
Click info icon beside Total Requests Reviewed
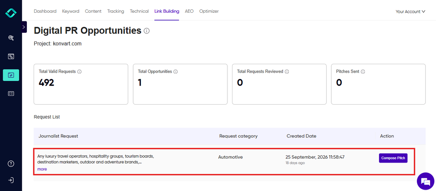(x=287, y=71)
